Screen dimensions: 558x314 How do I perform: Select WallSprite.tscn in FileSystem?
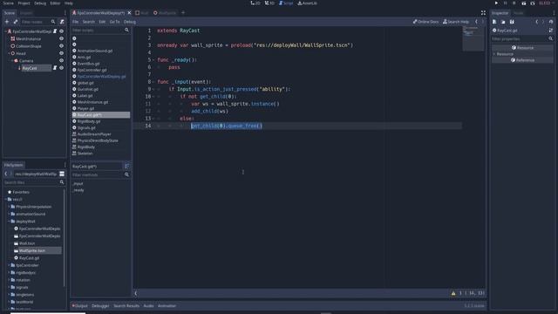[x=32, y=250]
